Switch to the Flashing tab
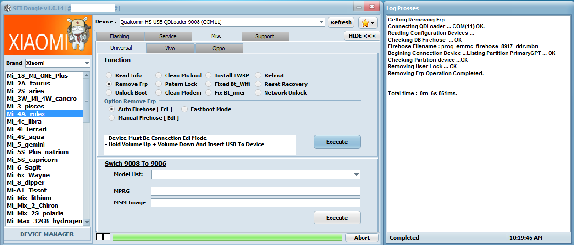Screen dimensions: 574x245 pos(120,36)
